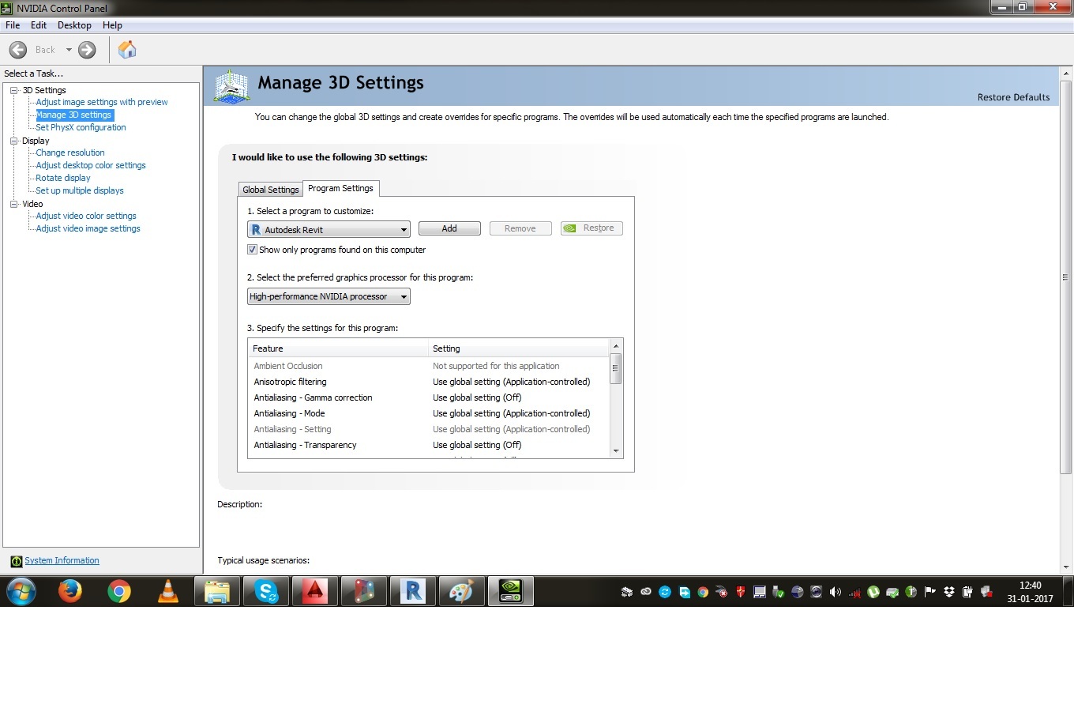Open the File menu
1074x727 pixels.
point(13,25)
